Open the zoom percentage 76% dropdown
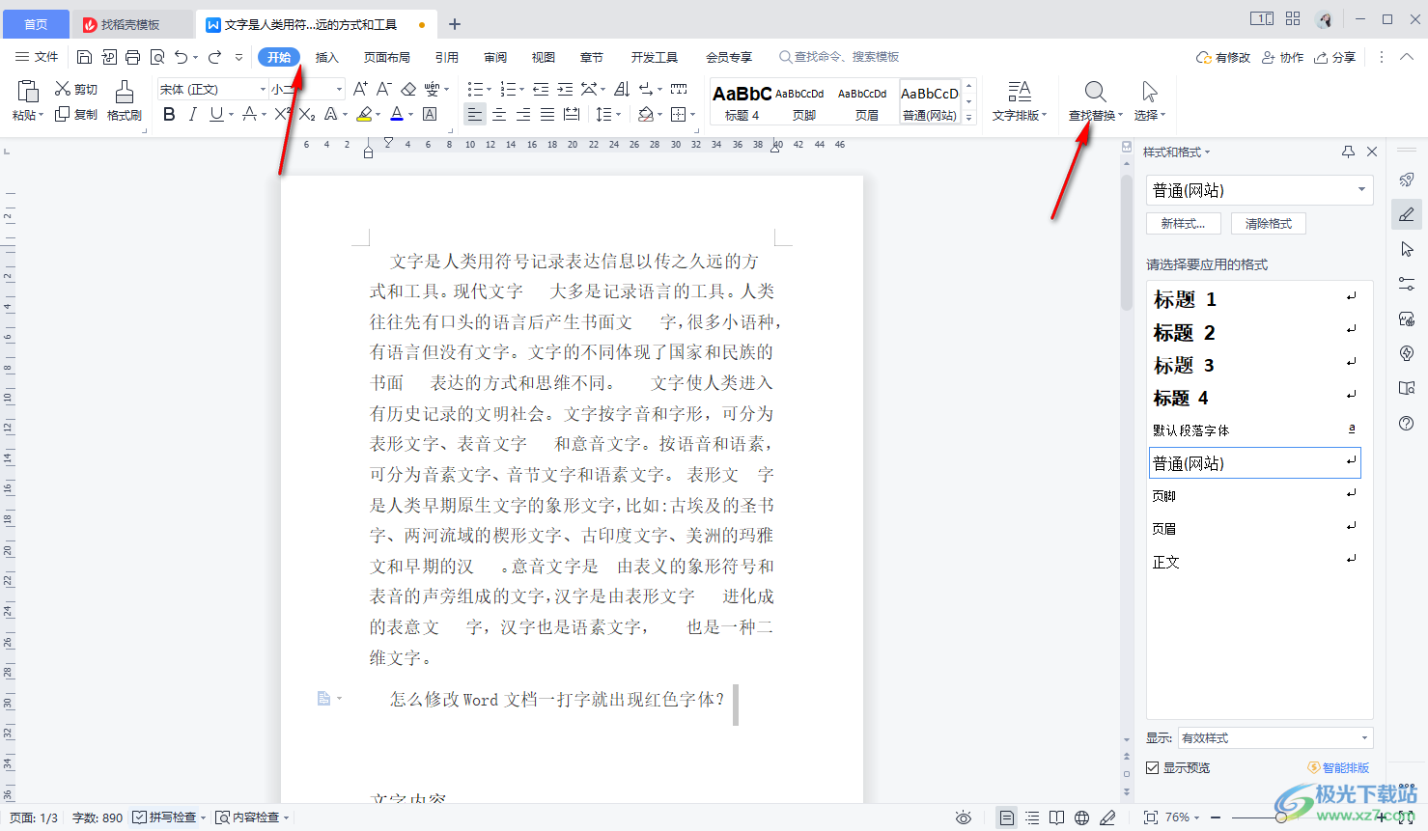Screen dimensions: 1428x831 point(1183,817)
